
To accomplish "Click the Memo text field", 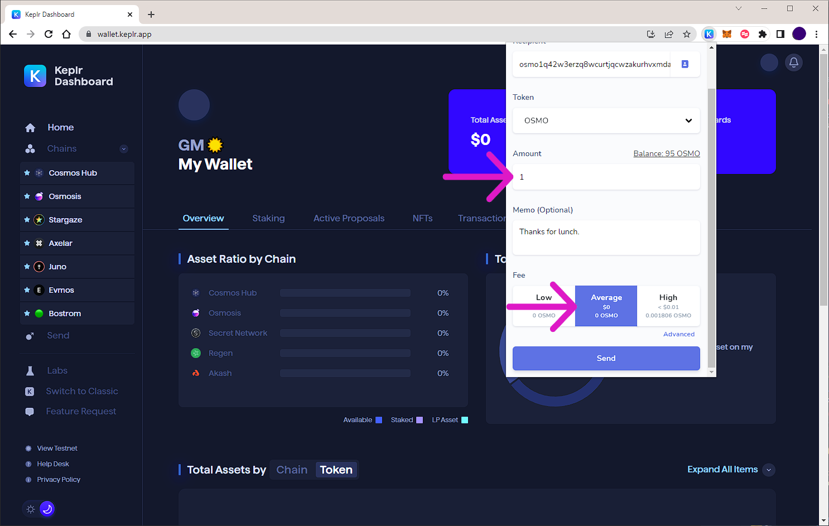I will pyautogui.click(x=606, y=238).
